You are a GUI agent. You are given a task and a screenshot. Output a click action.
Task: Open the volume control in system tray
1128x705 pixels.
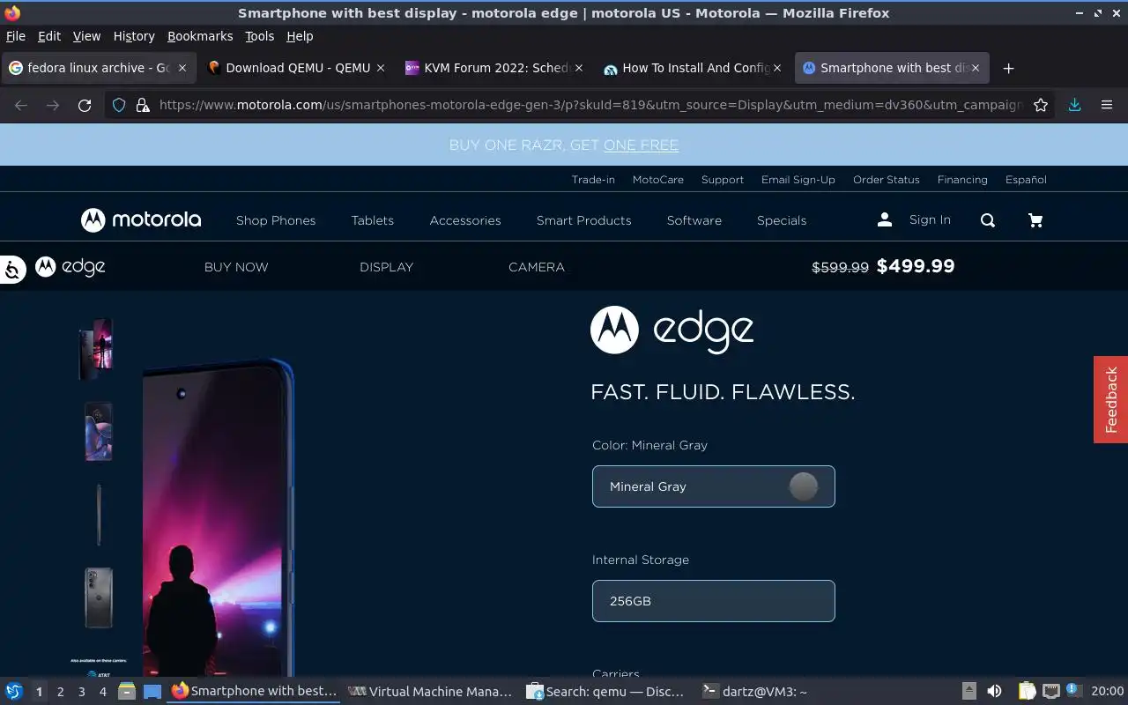pos(994,692)
